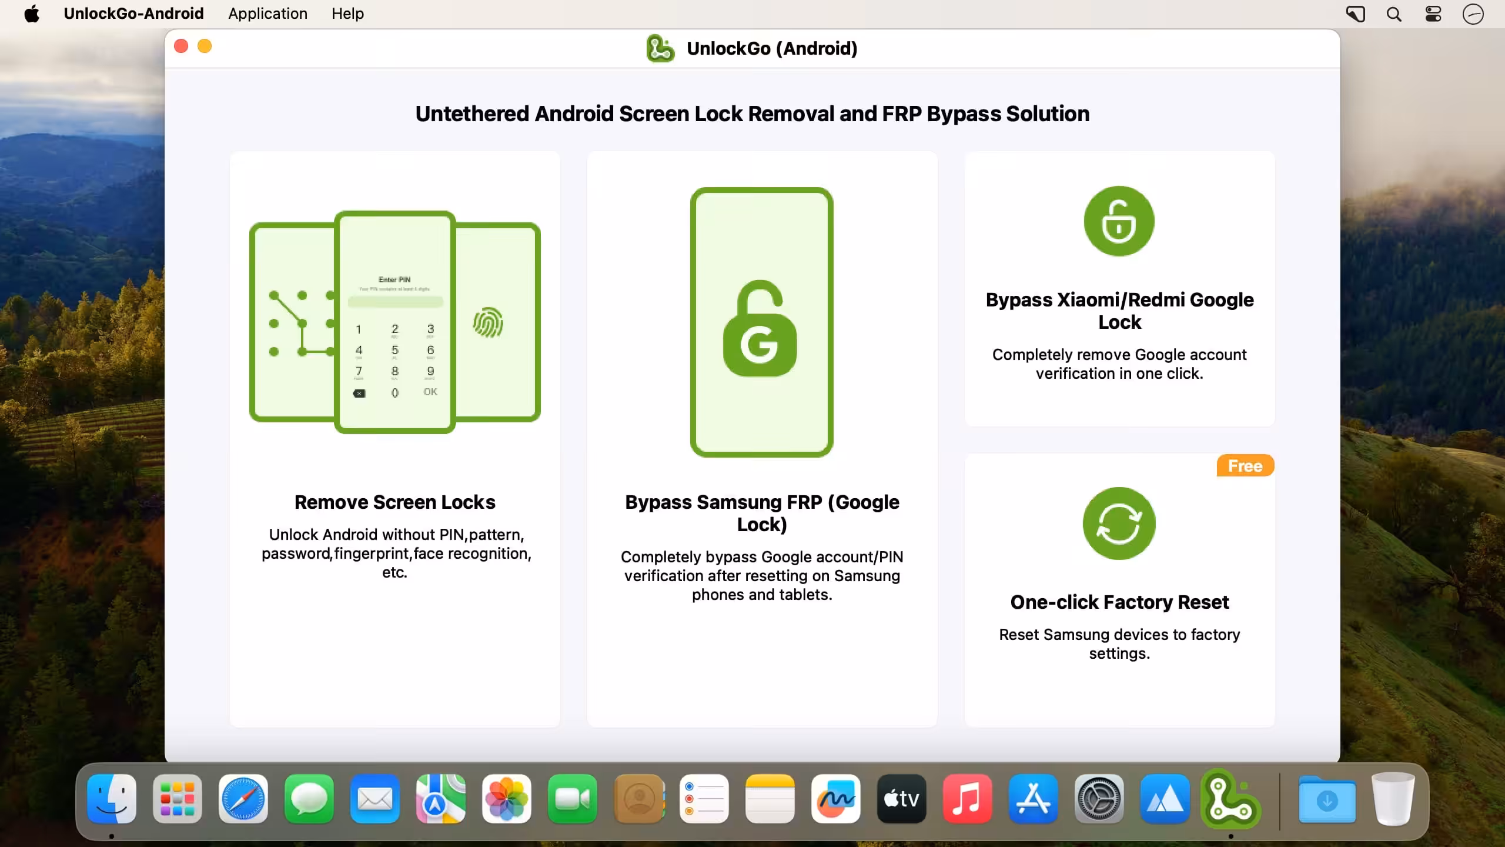Screen dimensions: 1505x847
Task: Open Mail from the dock
Action: coord(375,799)
